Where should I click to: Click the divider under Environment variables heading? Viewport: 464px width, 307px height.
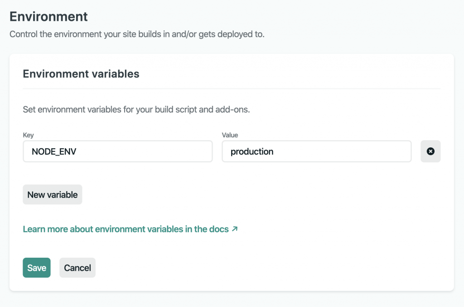[232, 89]
